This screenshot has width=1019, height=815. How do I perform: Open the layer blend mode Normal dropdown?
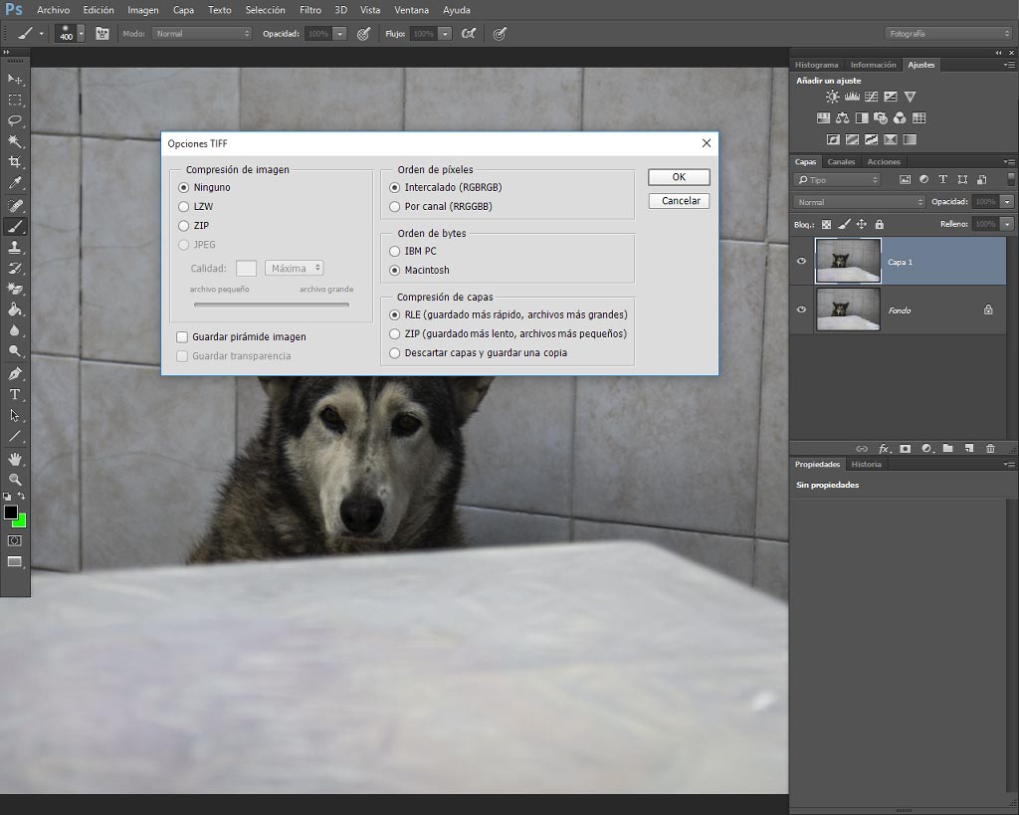coord(859,202)
